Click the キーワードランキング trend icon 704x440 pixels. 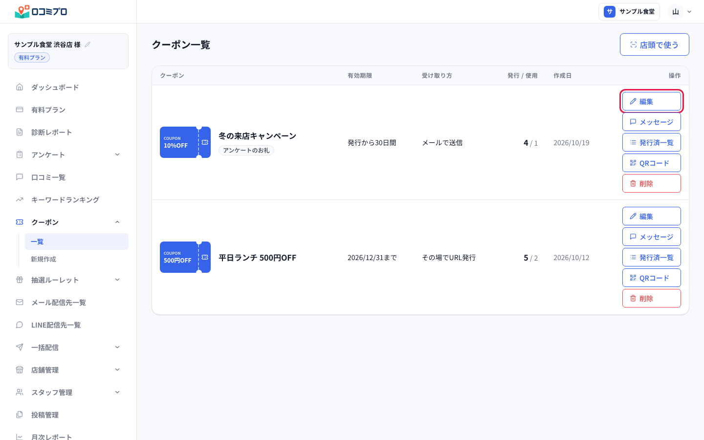coord(20,199)
